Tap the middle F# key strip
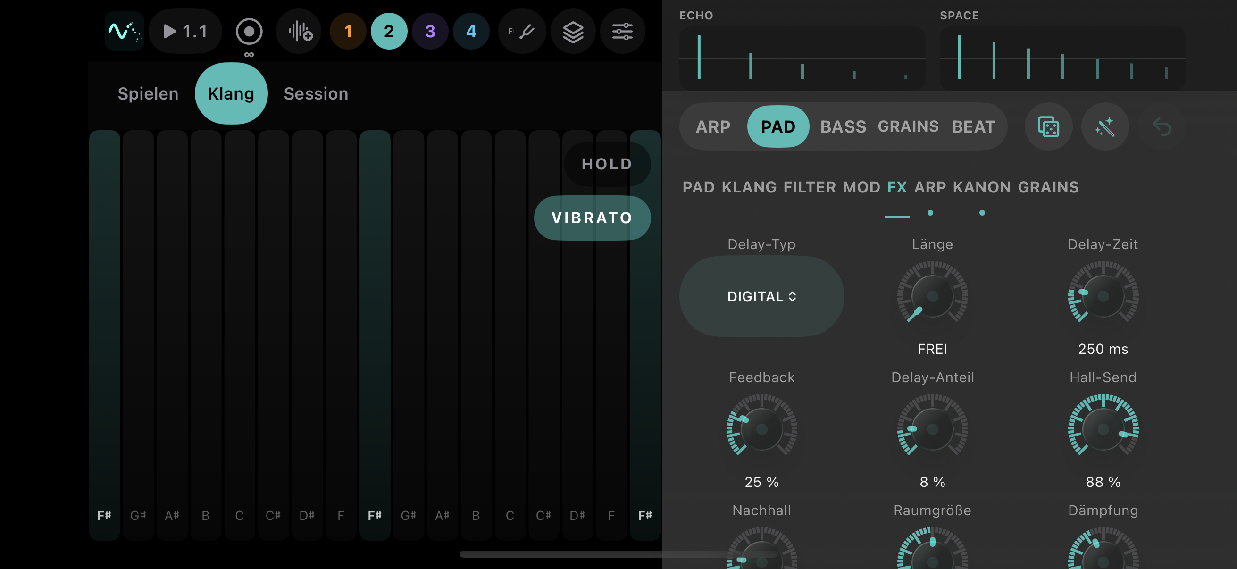Screen dimensions: 1237x569 [x=375, y=335]
